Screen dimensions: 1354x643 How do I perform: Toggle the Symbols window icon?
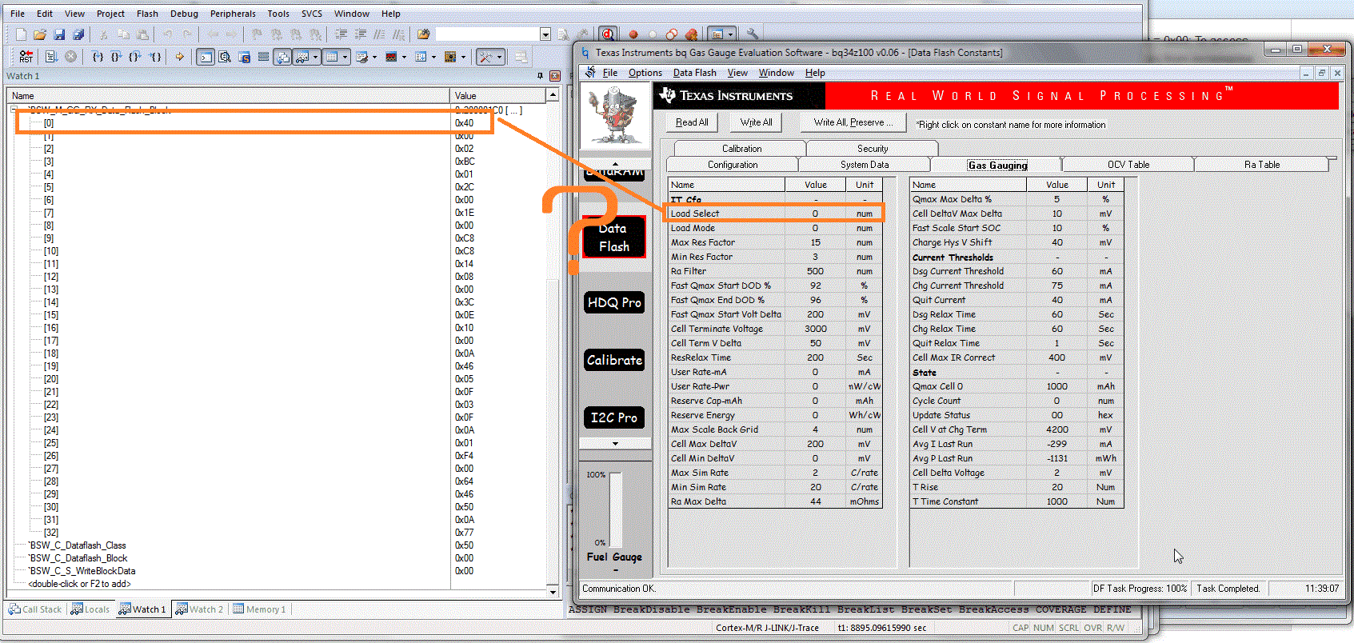[244, 57]
